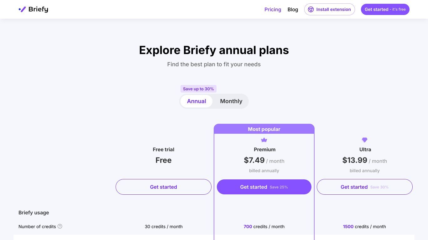Image resolution: width=428 pixels, height=240 pixels.
Task: Click the Number of credits row label
Action: point(37,227)
